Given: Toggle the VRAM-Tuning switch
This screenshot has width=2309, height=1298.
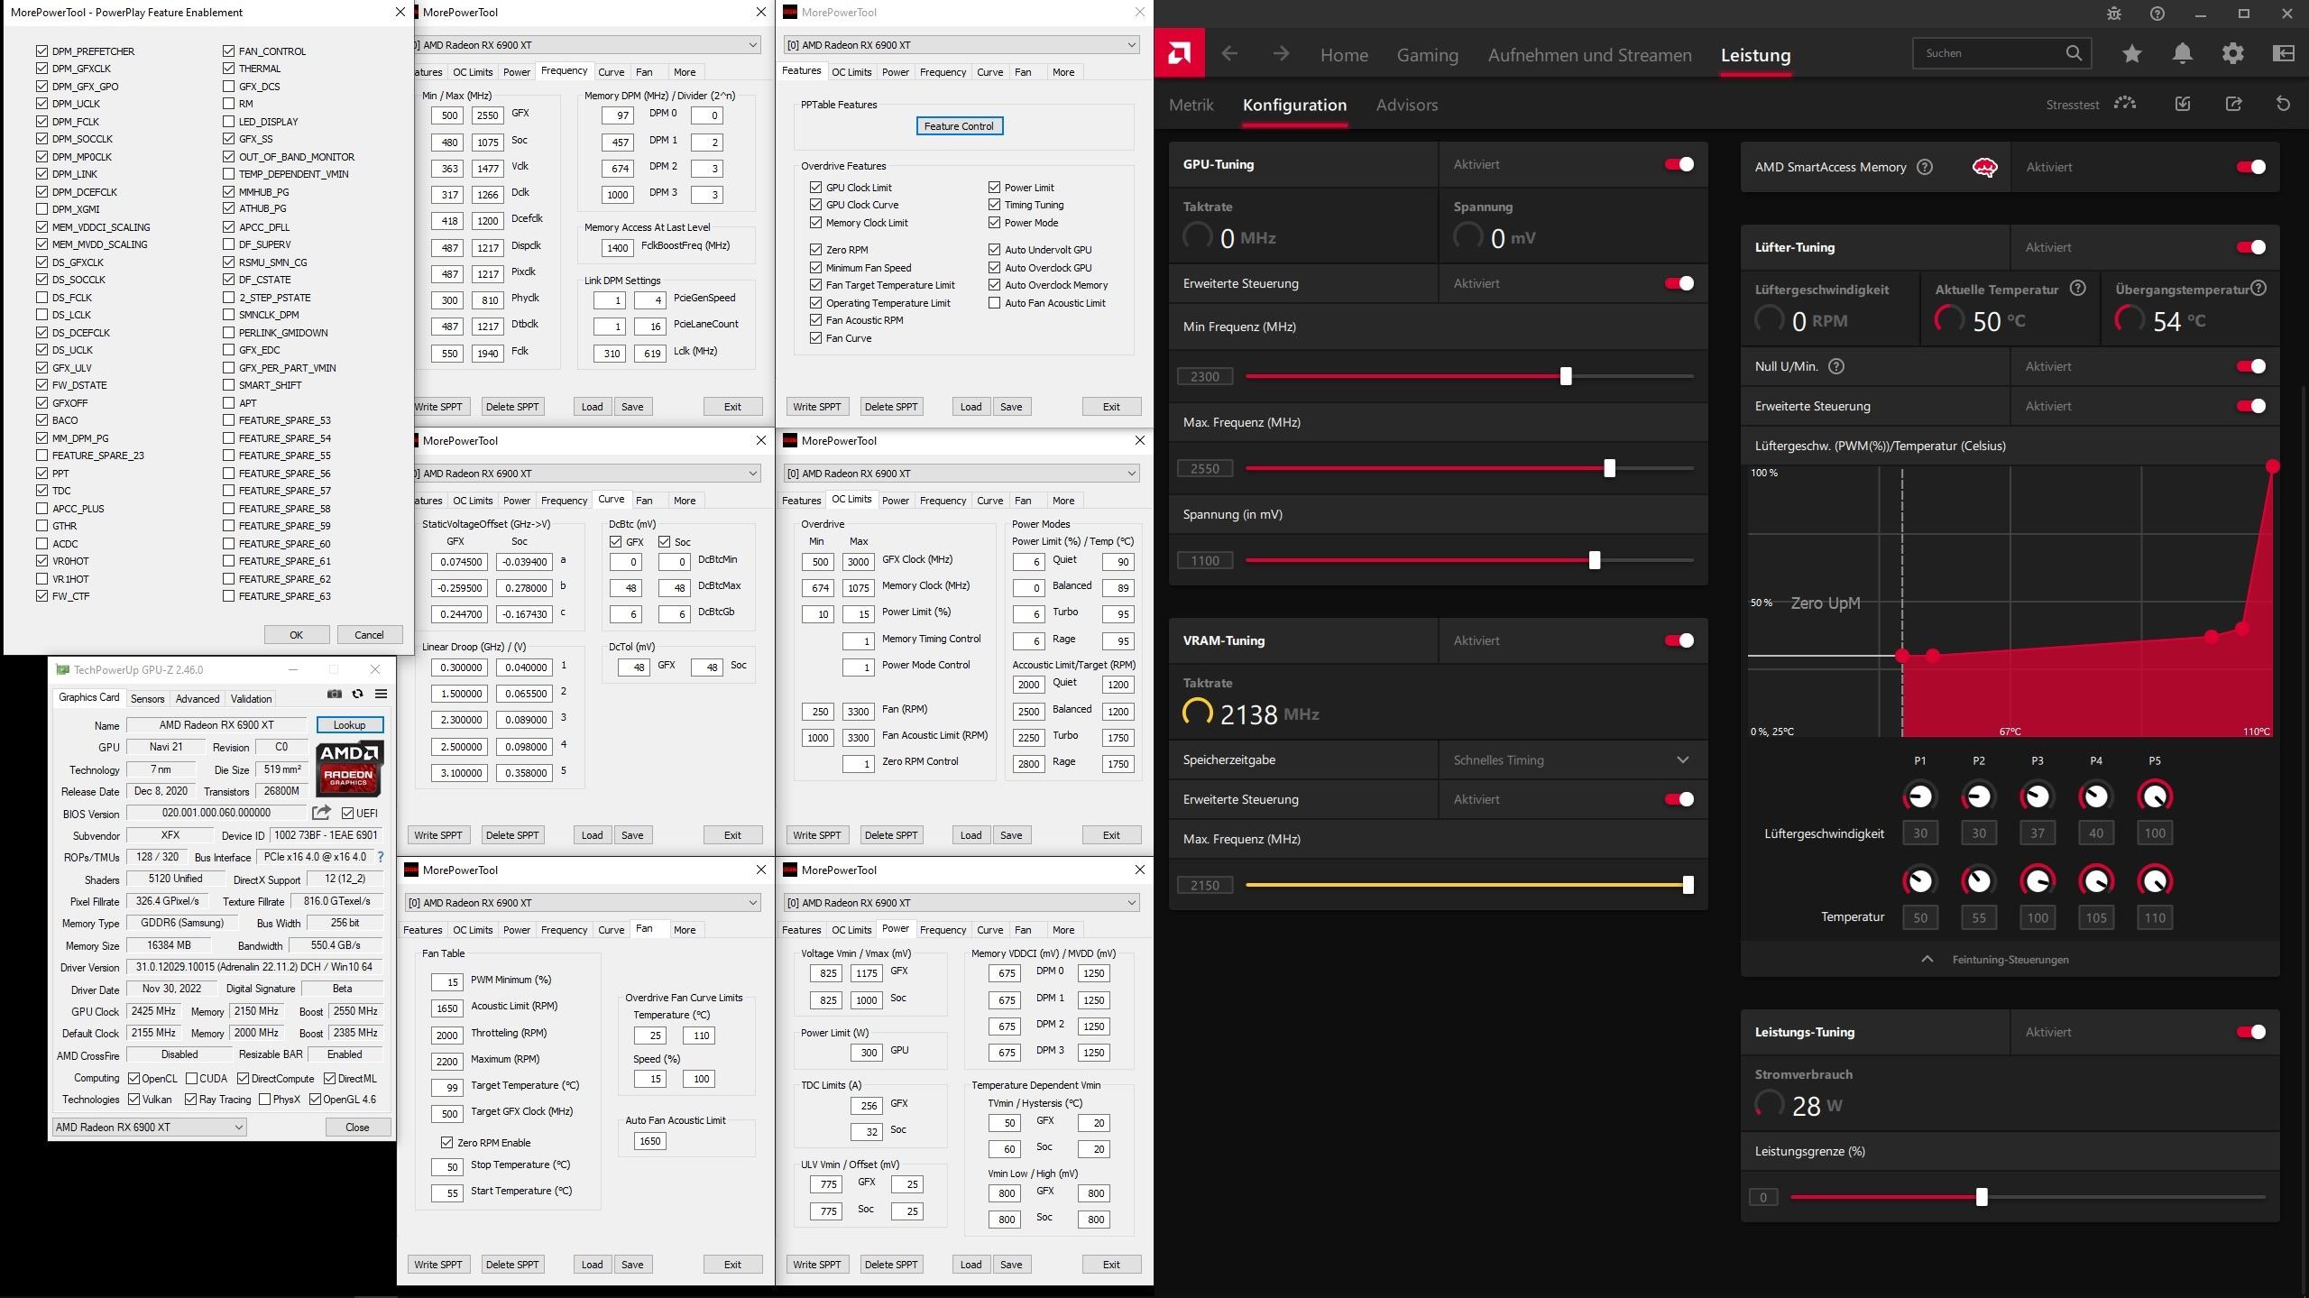Looking at the screenshot, I should click(x=1679, y=640).
